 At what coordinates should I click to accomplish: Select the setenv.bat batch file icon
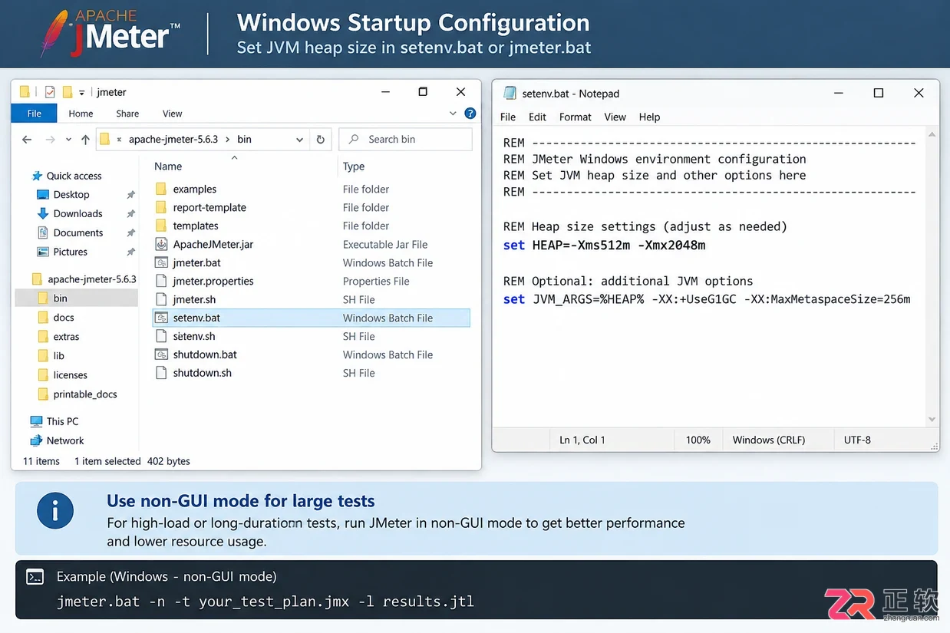tap(161, 318)
